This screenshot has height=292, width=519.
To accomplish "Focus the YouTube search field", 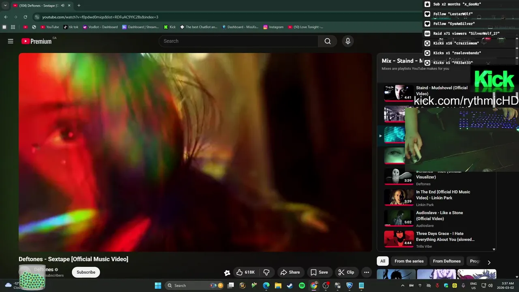I will click(239, 41).
